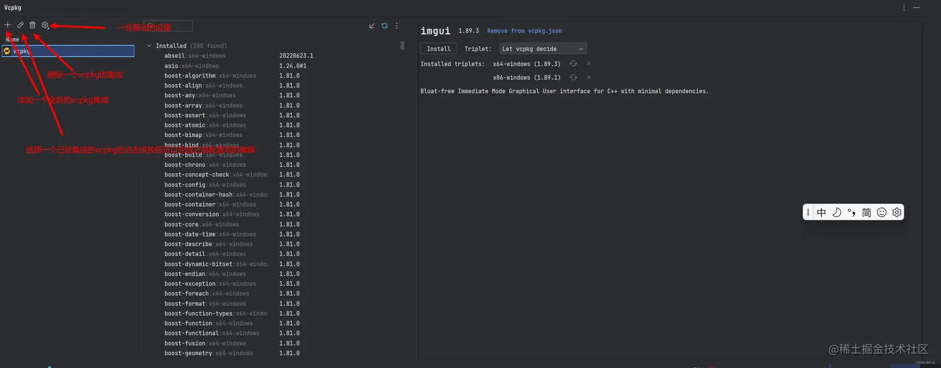Hide the Vcpkg tool window
The height and width of the screenshot is (368, 941).
click(917, 7)
